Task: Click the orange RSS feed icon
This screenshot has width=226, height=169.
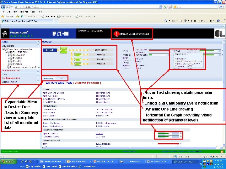Action: point(222,151)
